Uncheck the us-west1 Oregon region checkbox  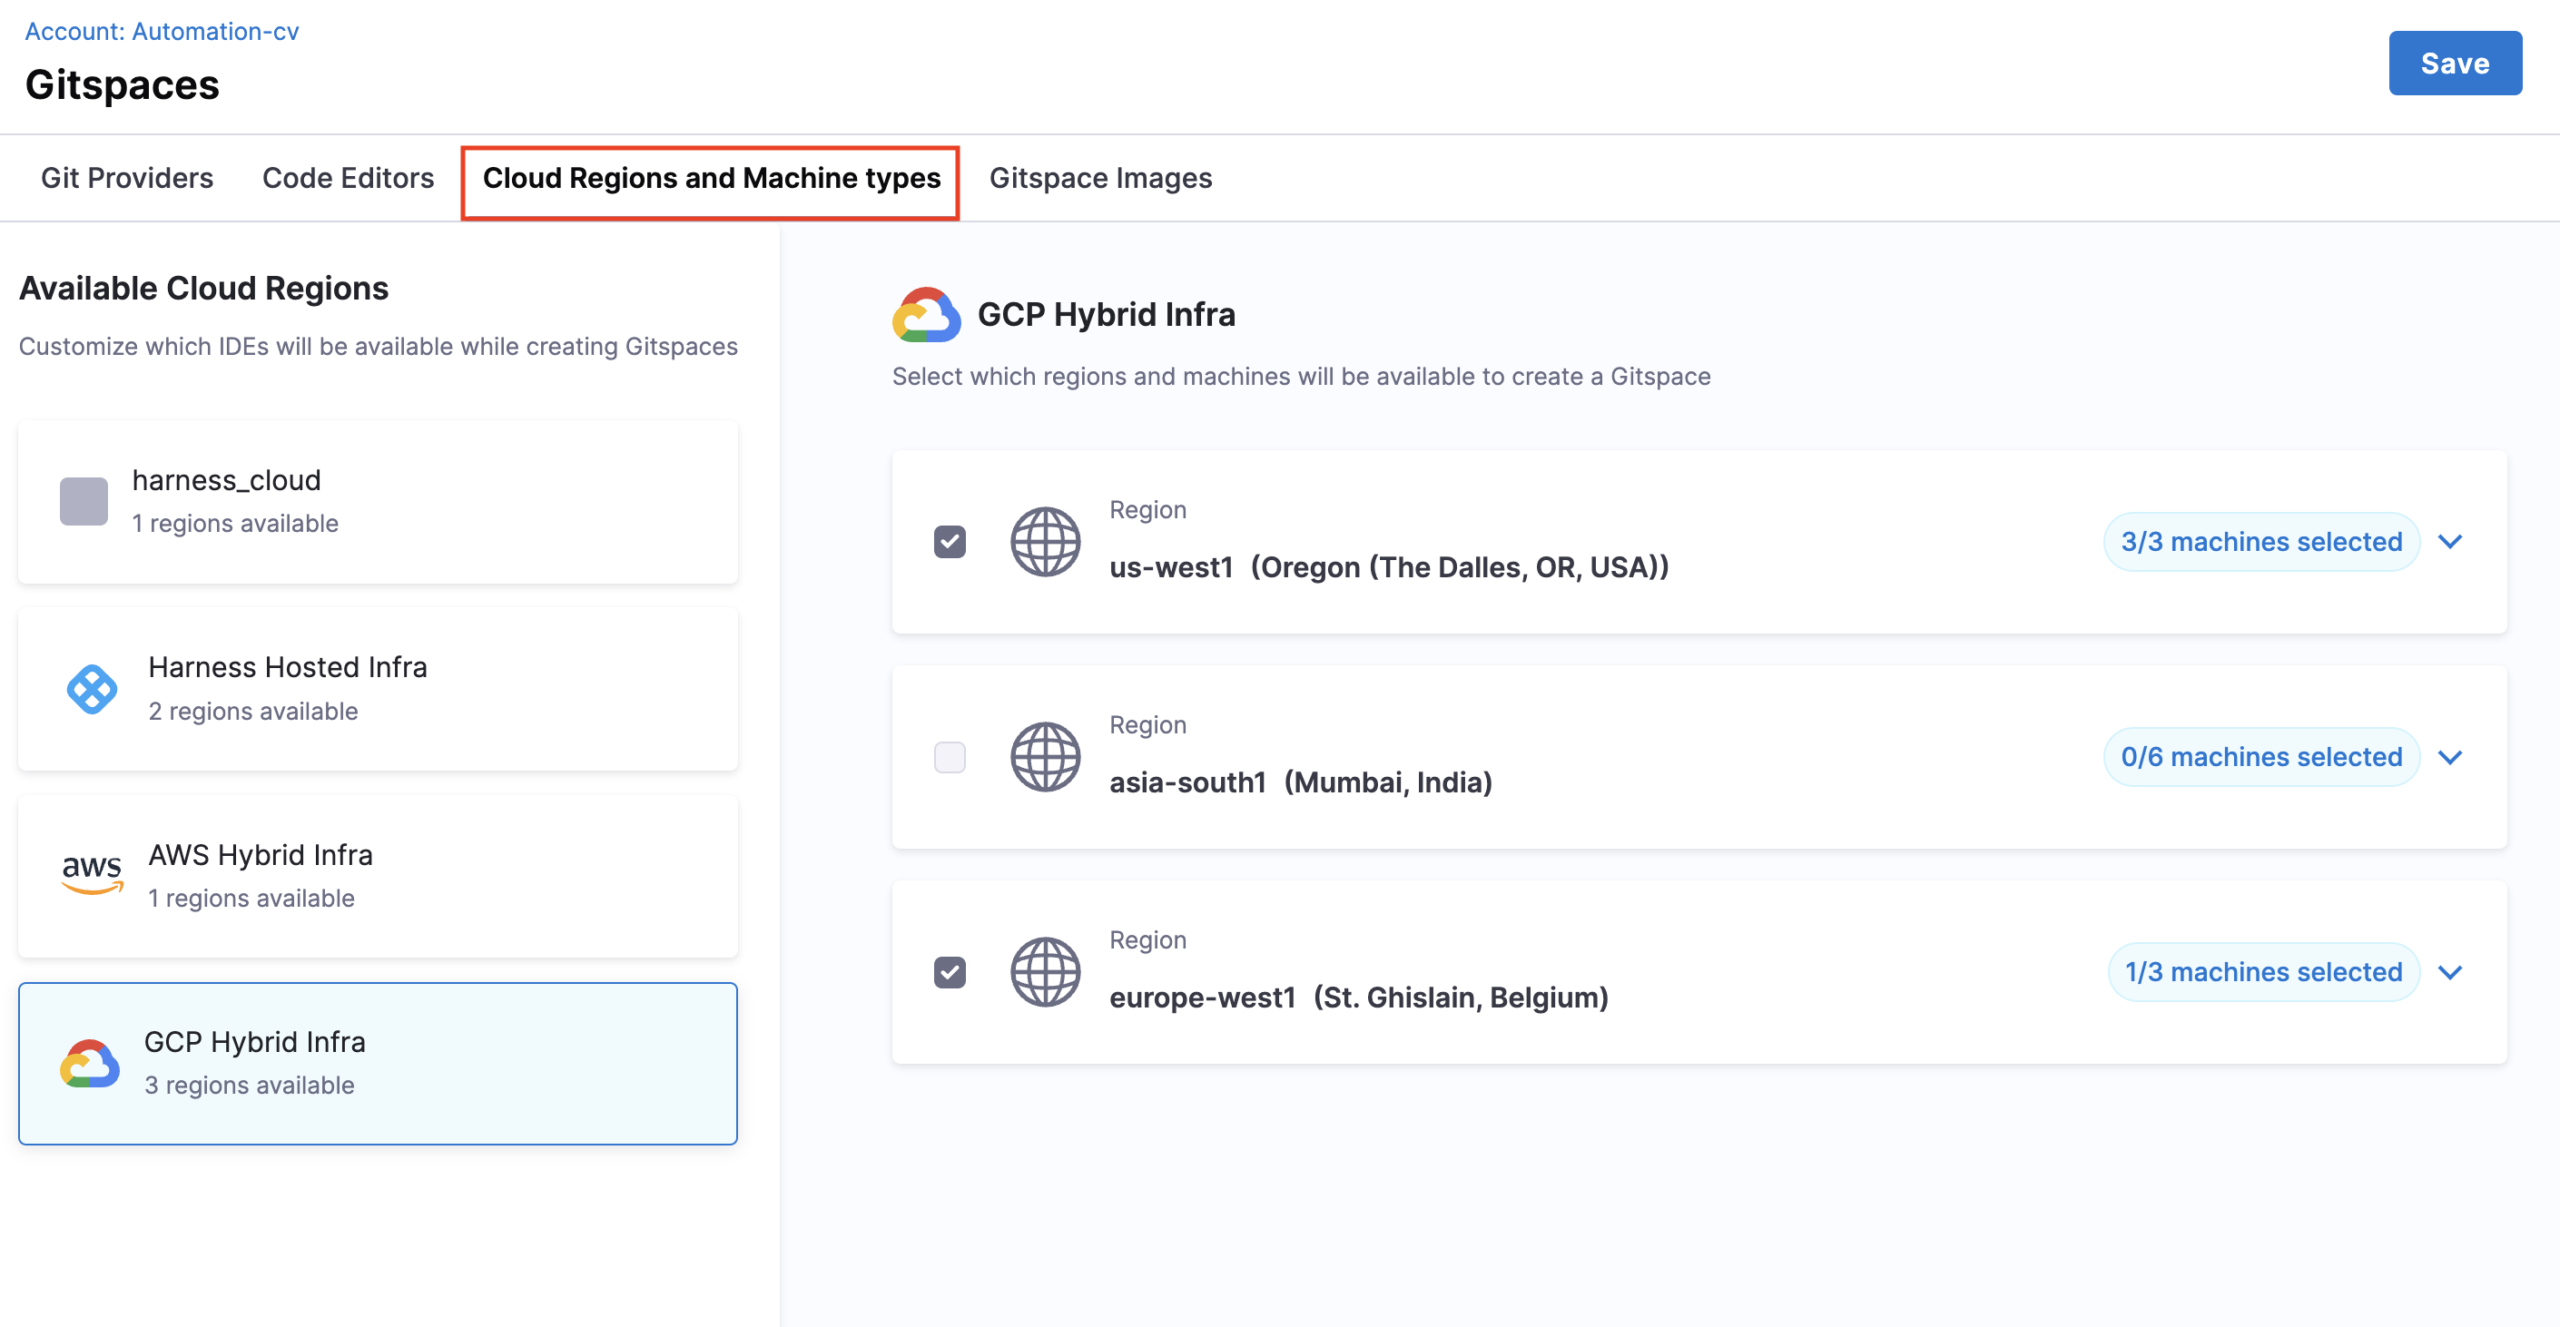tap(949, 541)
